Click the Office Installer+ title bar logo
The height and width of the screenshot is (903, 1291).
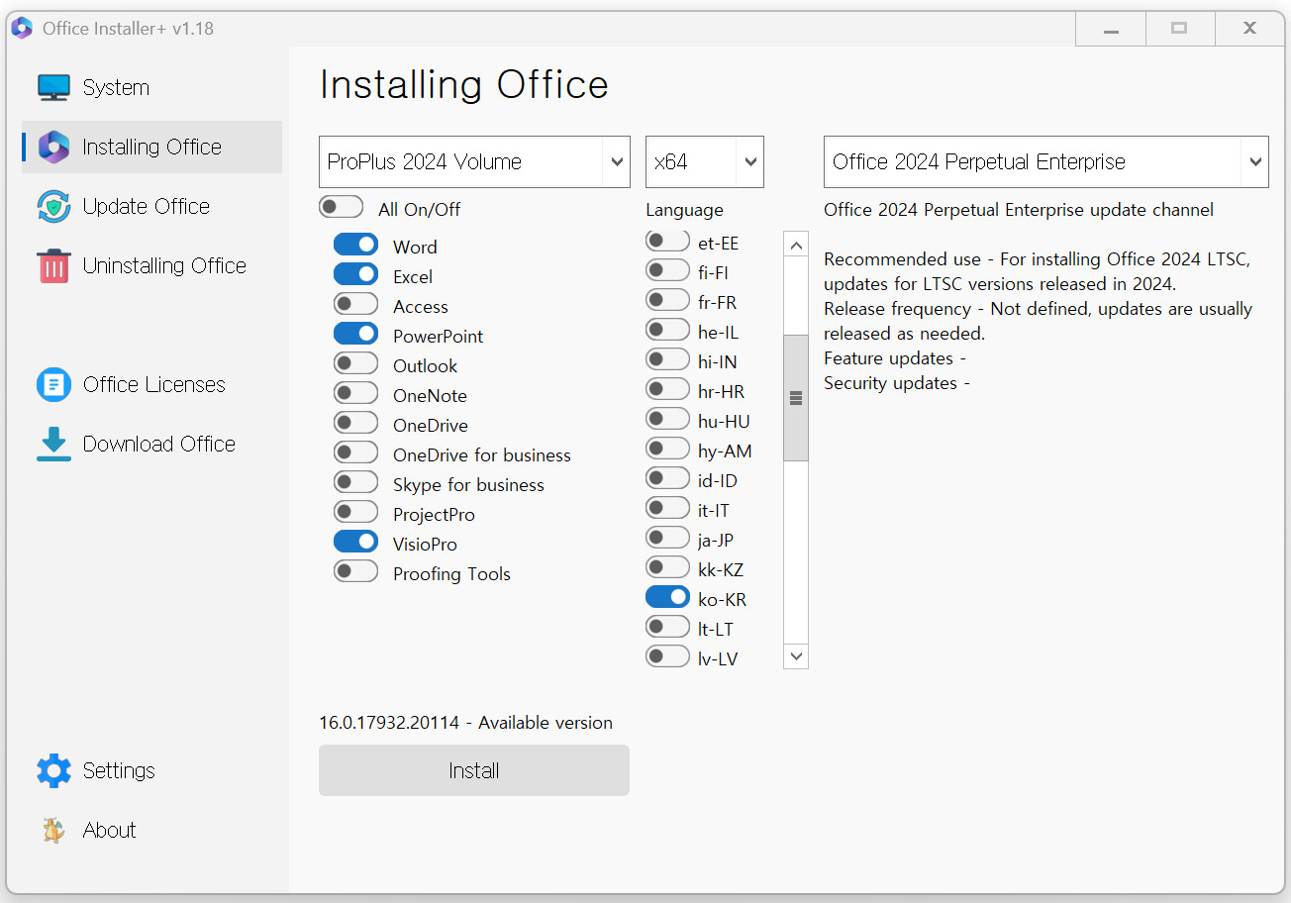[x=22, y=29]
